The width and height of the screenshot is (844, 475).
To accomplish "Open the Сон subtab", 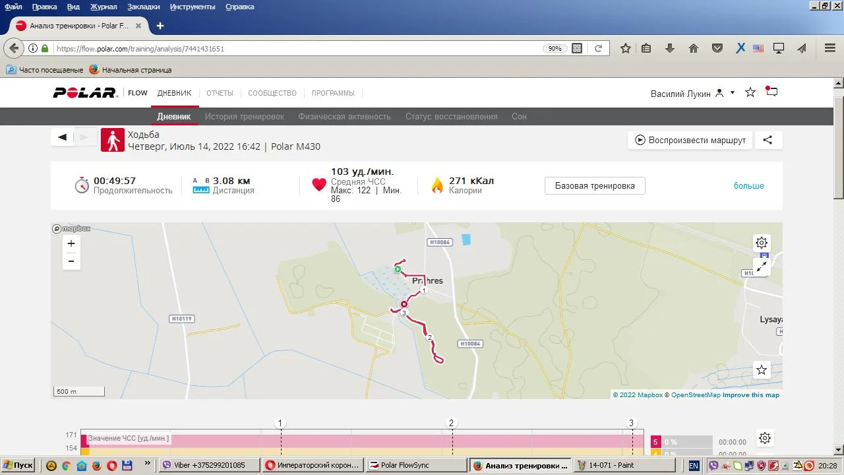I will coord(519,116).
